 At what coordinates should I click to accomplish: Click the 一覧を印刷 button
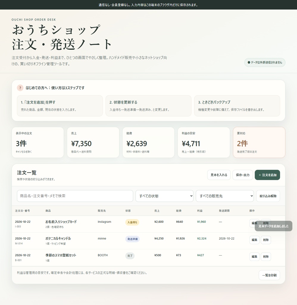[x=269, y=275]
